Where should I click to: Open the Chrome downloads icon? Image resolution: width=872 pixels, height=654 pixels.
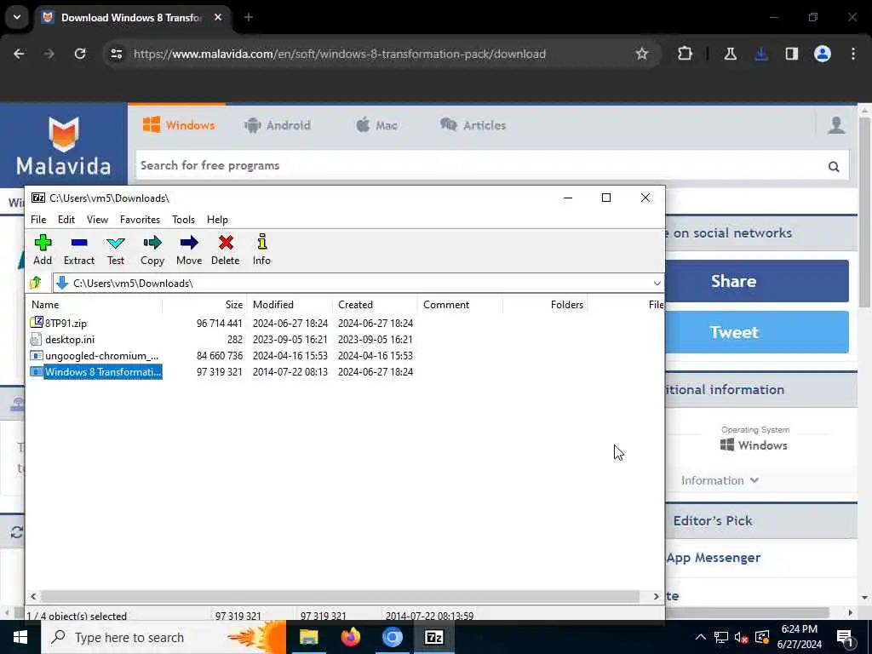[761, 54]
